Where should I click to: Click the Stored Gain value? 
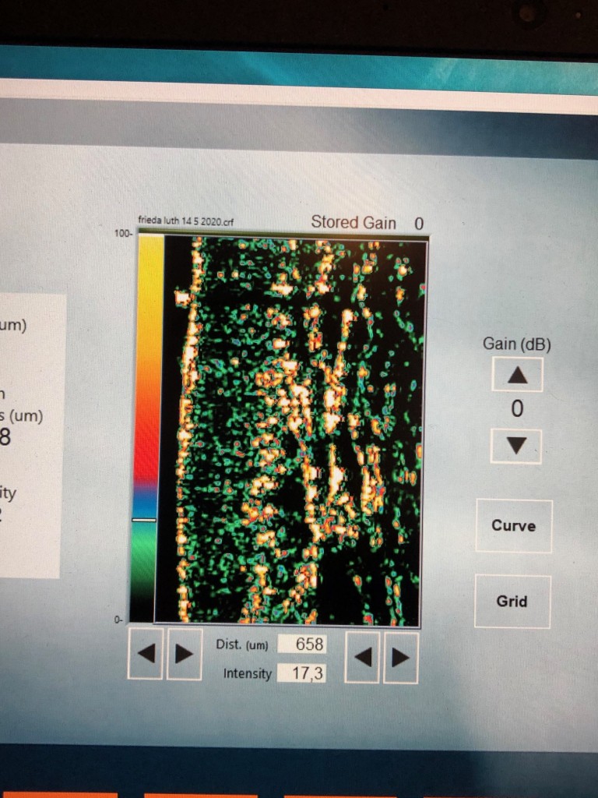coord(419,223)
